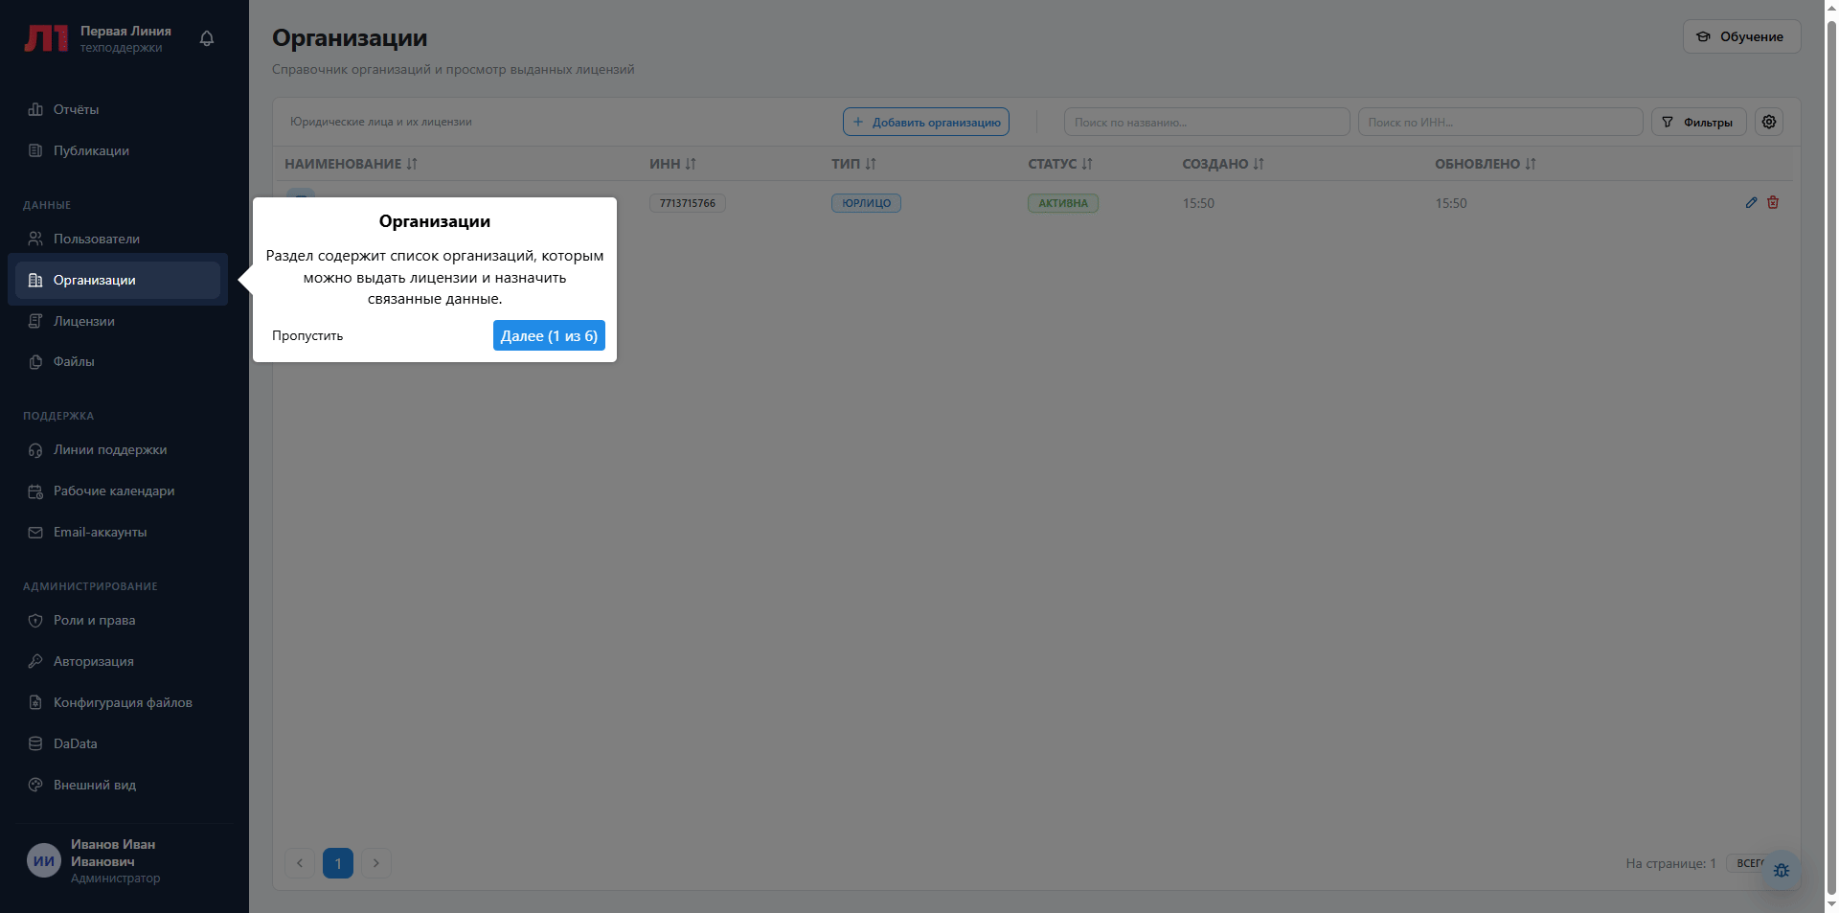Open the Фильтры button
This screenshot has width=1839, height=913.
pyautogui.click(x=1698, y=122)
